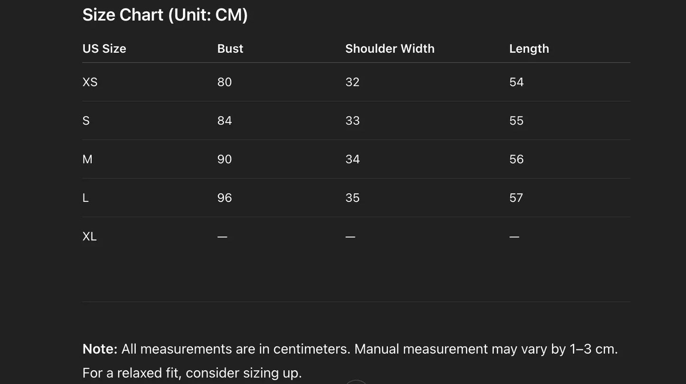The image size is (686, 384).
Task: Click the Shoulder Width column header
Action: coord(390,48)
